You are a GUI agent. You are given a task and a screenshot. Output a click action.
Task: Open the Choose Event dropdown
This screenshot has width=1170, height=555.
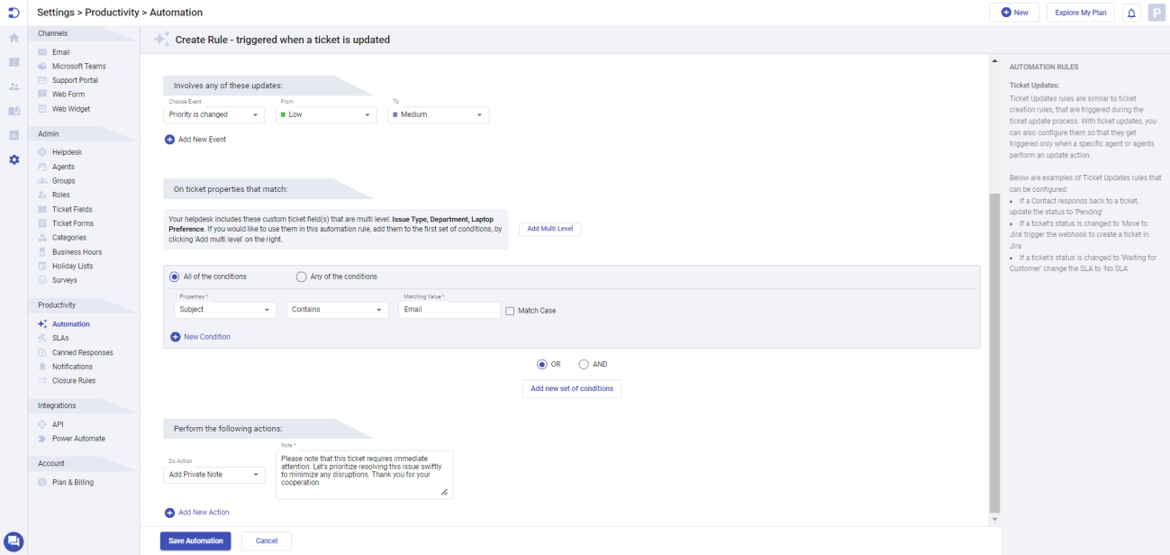point(213,114)
